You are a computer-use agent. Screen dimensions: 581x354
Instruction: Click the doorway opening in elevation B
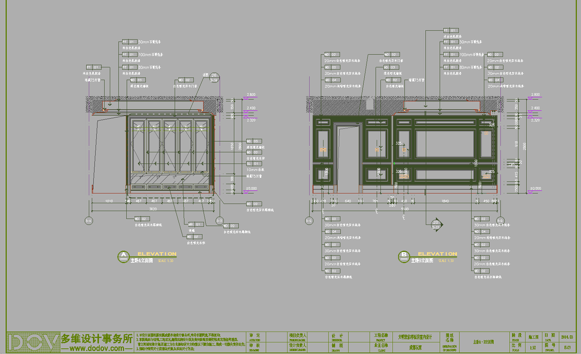pyautogui.click(x=348, y=159)
